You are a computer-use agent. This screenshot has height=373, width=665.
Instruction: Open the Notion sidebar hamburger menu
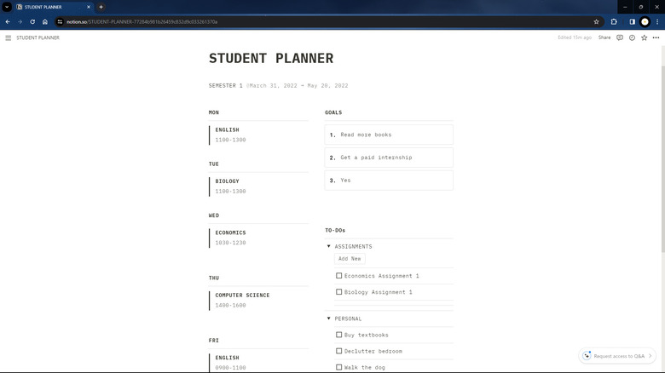(8, 37)
